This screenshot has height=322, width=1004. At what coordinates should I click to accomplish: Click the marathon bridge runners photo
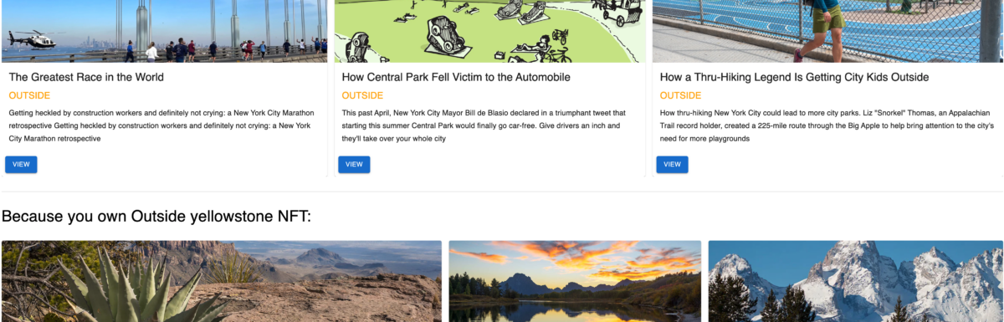point(164,31)
